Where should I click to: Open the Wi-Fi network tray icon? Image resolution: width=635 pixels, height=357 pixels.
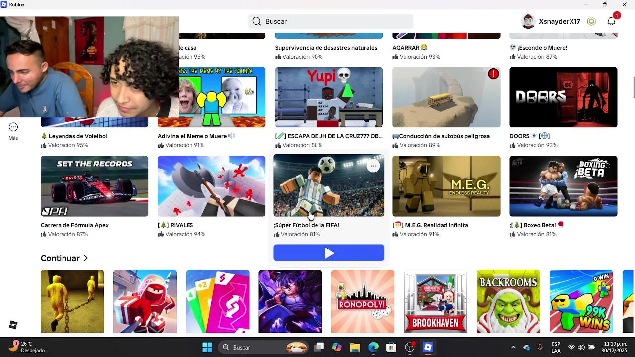(x=571, y=347)
